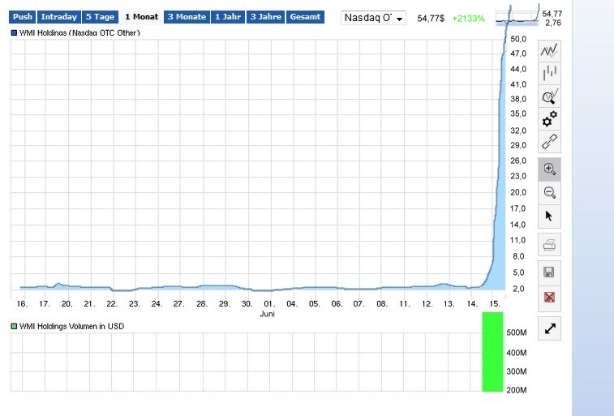Click the green volume bar for 15.

pyautogui.click(x=492, y=351)
